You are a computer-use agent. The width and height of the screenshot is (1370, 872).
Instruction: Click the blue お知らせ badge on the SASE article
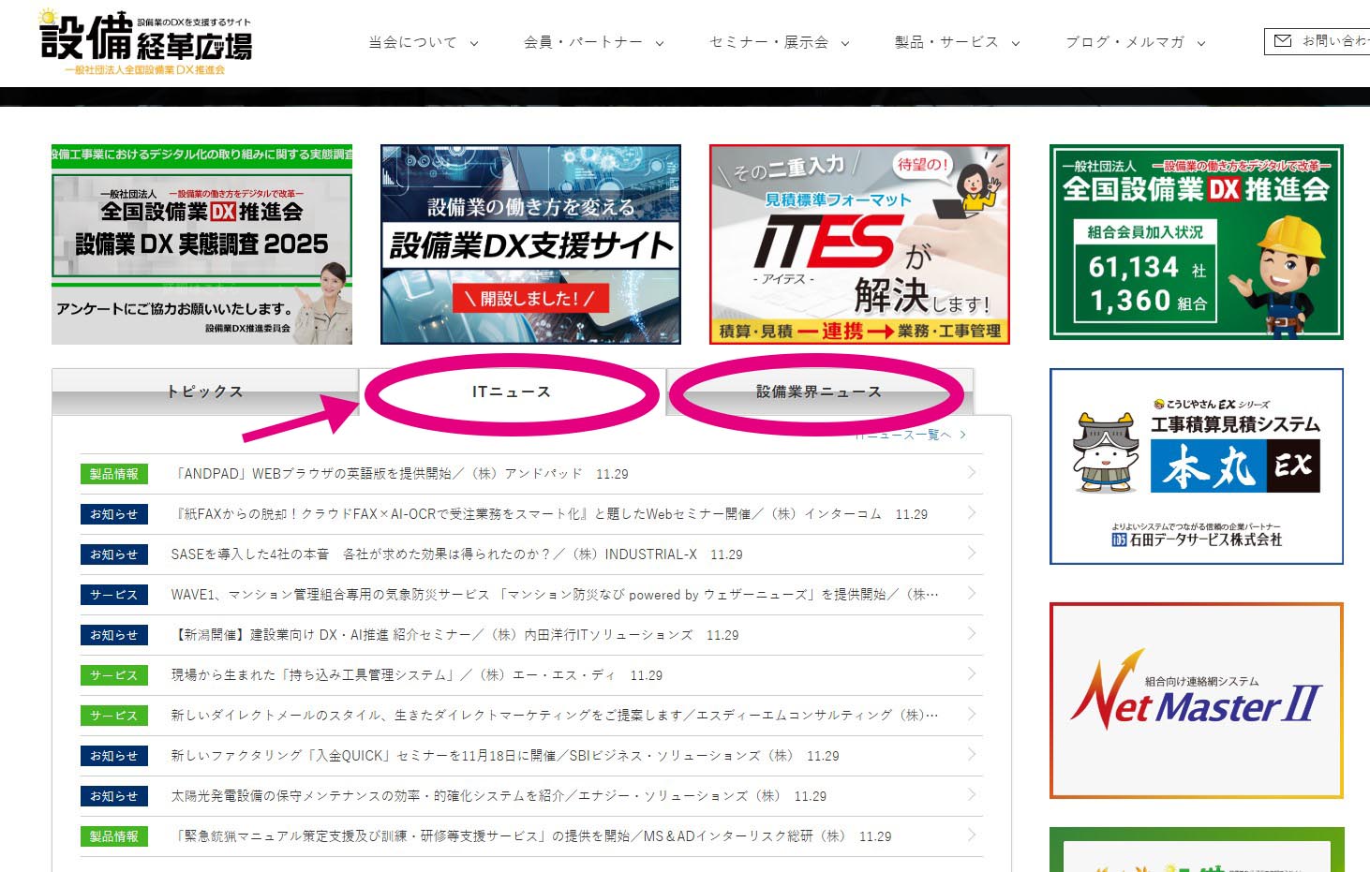[113, 554]
